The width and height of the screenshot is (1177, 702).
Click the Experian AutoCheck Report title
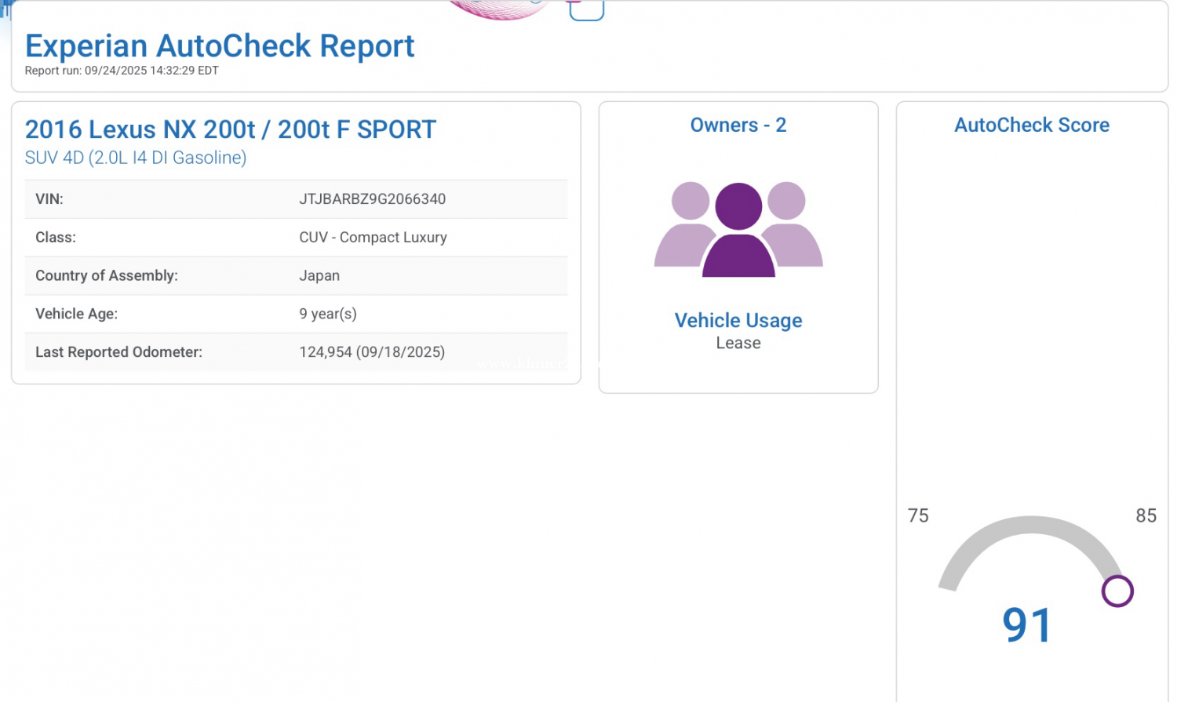tap(220, 46)
